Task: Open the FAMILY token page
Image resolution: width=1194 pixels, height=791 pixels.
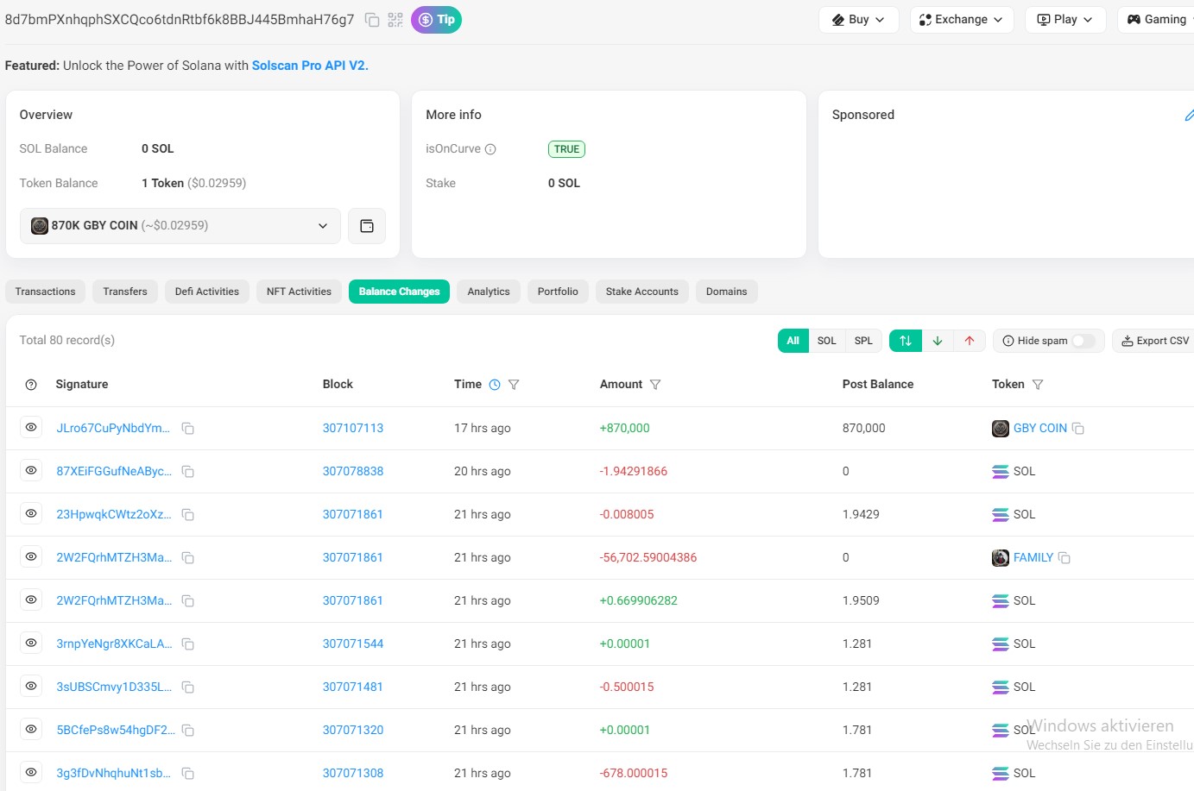Action: [1033, 557]
